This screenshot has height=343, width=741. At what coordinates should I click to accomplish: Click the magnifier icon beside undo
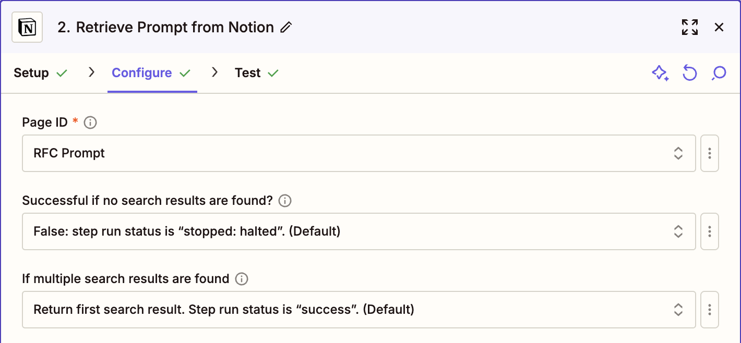[x=719, y=73]
